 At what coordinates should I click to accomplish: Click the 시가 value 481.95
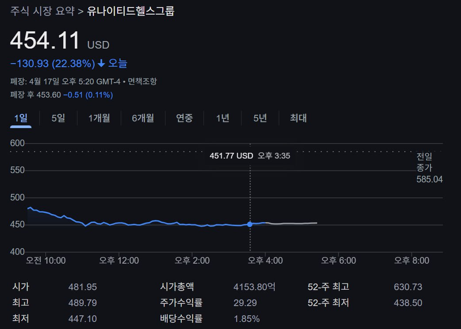(83, 287)
